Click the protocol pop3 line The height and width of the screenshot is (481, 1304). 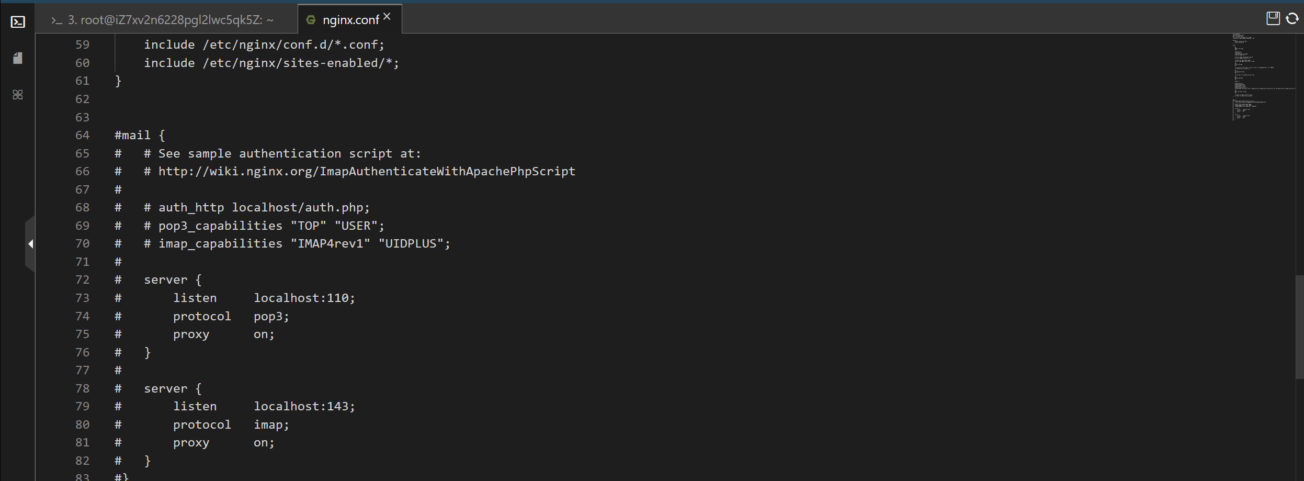[231, 317]
